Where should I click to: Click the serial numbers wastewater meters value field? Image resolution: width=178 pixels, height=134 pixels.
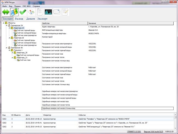(130, 108)
